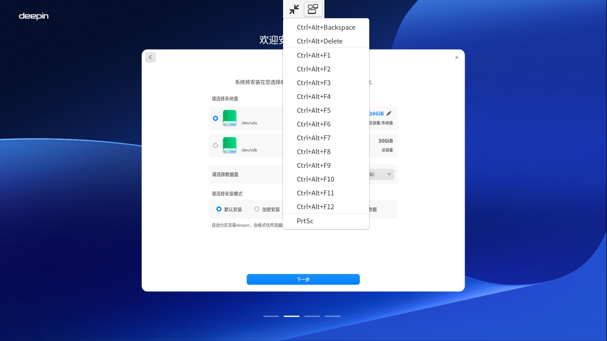Choose the Ctrl+Alt+F11 menu item

326,193
